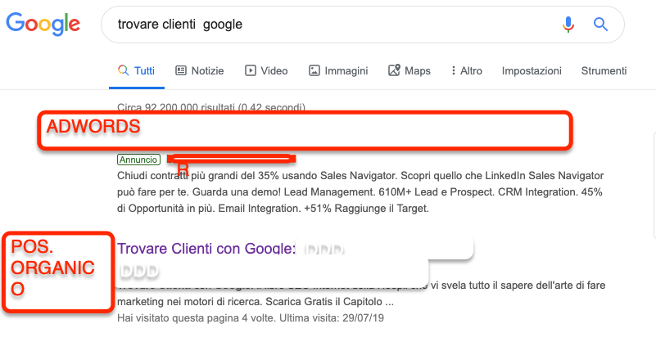Screen dimensions: 656x342
Task: Start voice search with the microphone icon
Action: pos(568,25)
